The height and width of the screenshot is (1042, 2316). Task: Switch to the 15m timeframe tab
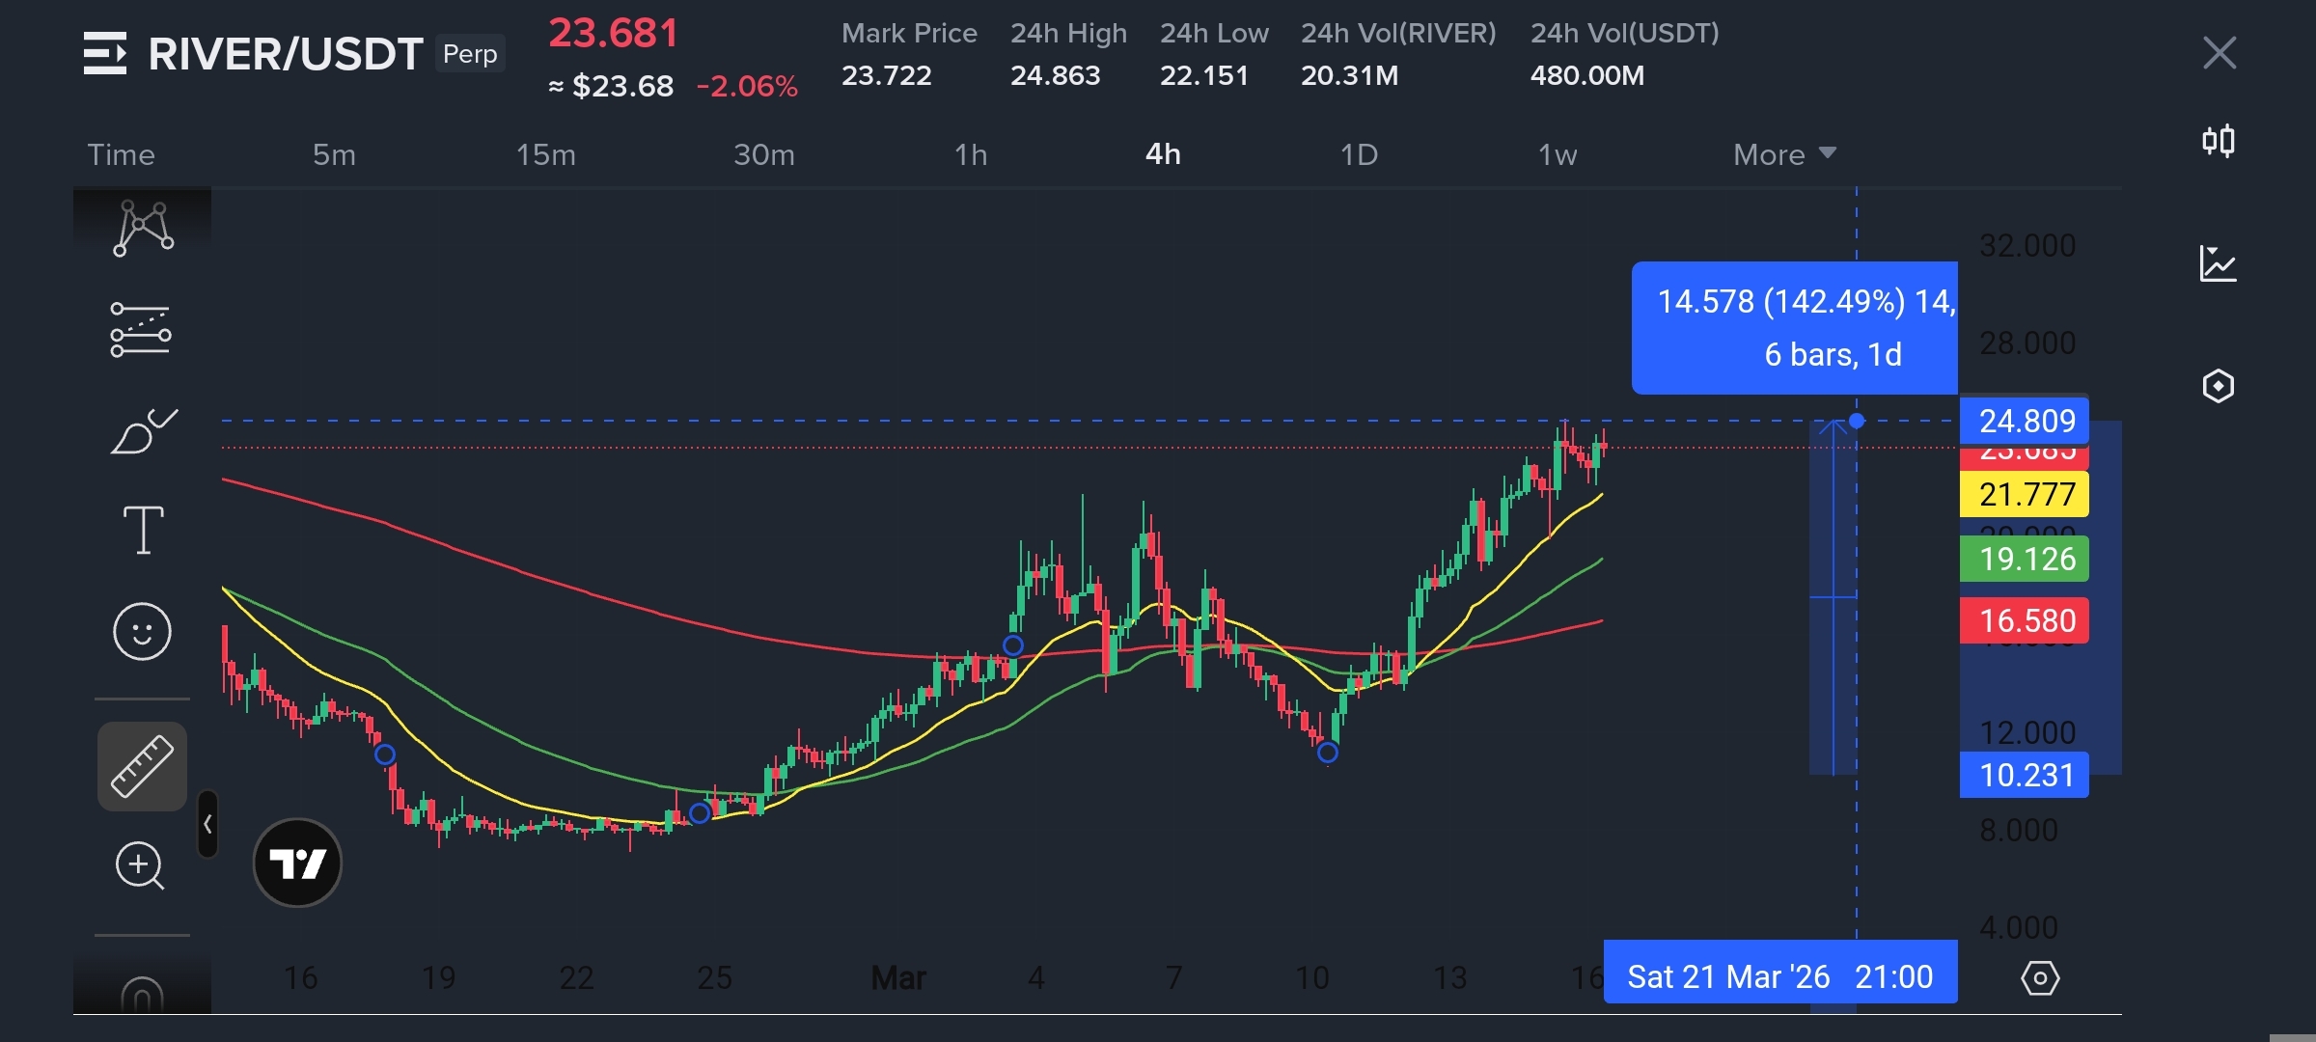tap(545, 154)
